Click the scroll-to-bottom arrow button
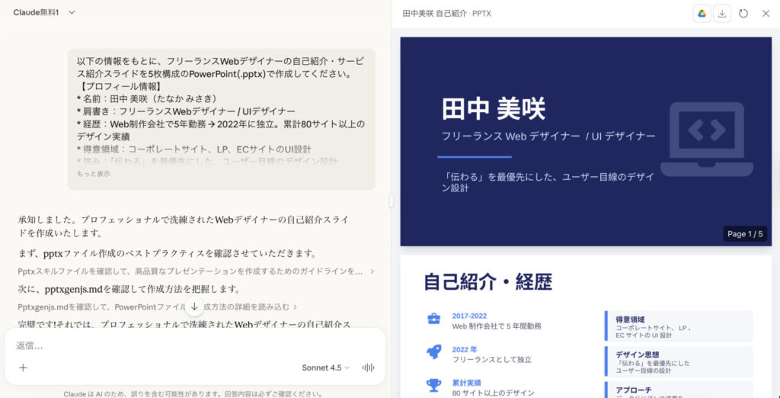The height and width of the screenshot is (398, 780). (x=194, y=306)
